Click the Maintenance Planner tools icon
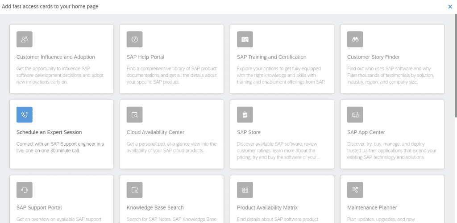Viewport: 457px width, 223px height. pos(355,189)
